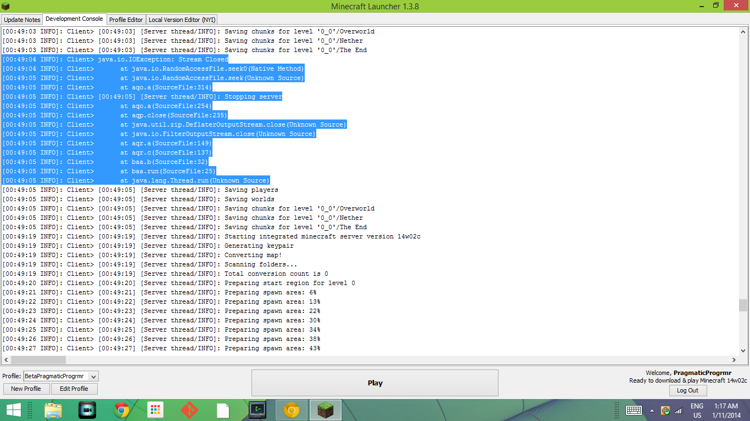Create a profile with New Profile

pyautogui.click(x=26, y=389)
